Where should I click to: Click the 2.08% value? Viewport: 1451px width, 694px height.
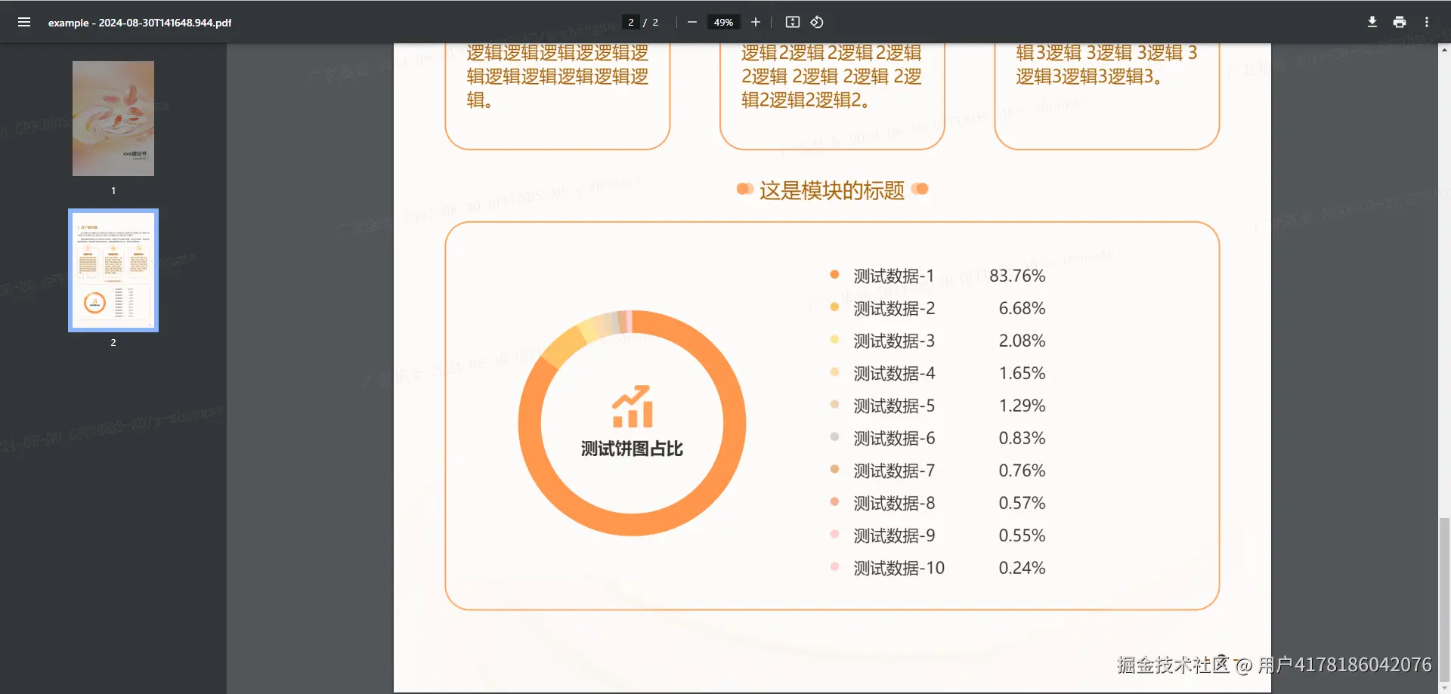(x=1022, y=341)
